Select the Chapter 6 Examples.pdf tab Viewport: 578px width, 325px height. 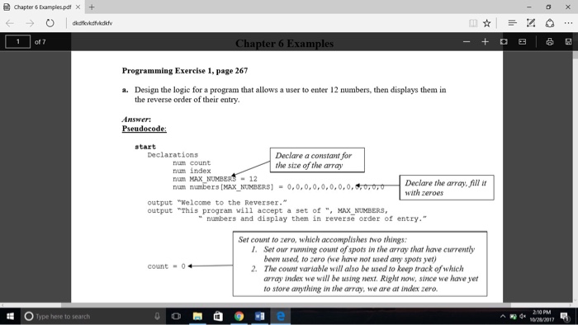tap(41, 7)
